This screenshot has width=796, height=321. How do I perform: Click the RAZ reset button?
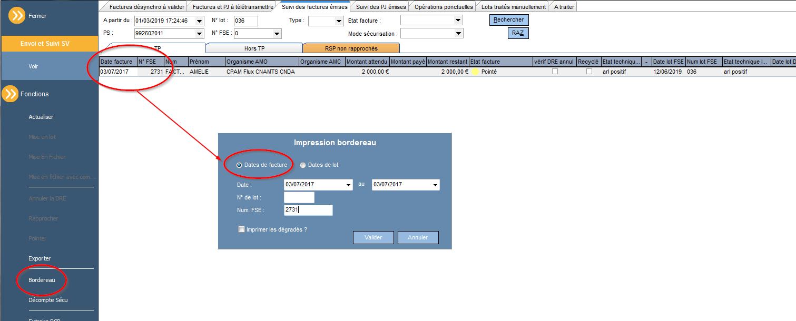(x=518, y=33)
